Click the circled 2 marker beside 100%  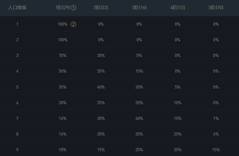coord(74,24)
